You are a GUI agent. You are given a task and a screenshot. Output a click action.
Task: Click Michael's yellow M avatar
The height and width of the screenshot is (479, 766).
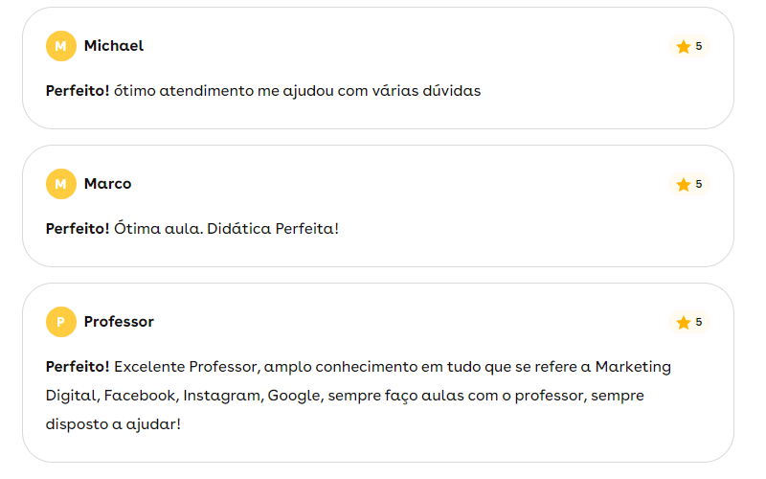(60, 46)
